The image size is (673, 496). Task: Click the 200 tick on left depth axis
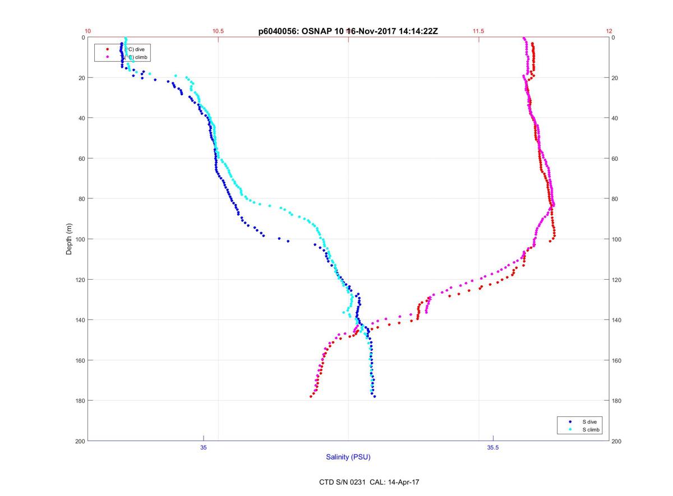pos(80,441)
